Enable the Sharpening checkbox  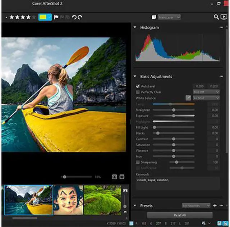click(x=138, y=162)
